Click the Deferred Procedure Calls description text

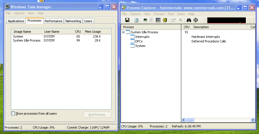tap(209, 41)
